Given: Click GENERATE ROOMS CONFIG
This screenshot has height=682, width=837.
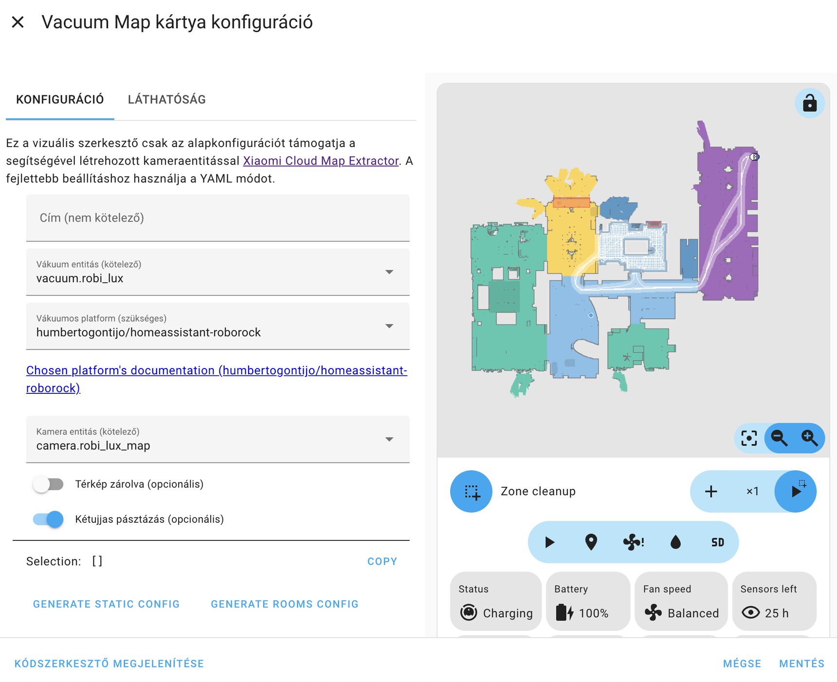Looking at the screenshot, I should point(285,604).
